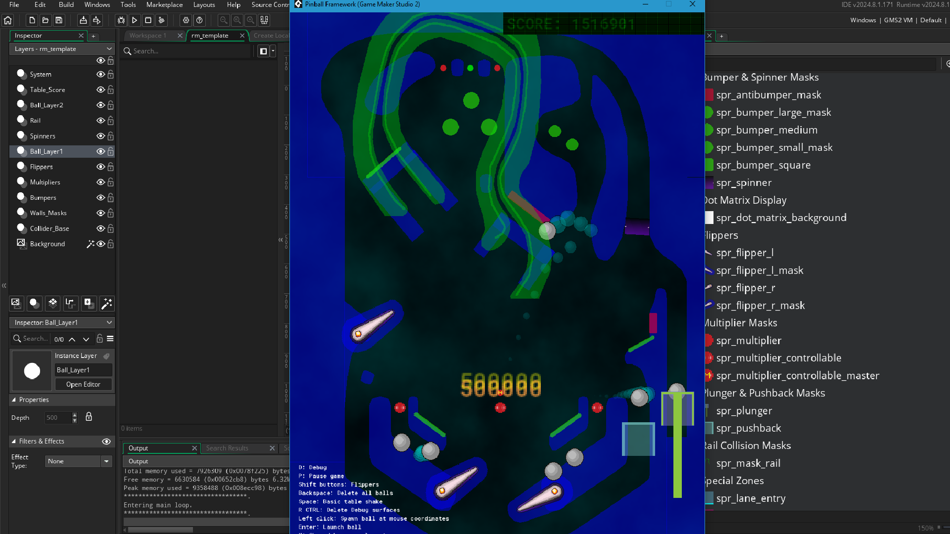Open the IDE Preferences gear icon

(x=186, y=20)
